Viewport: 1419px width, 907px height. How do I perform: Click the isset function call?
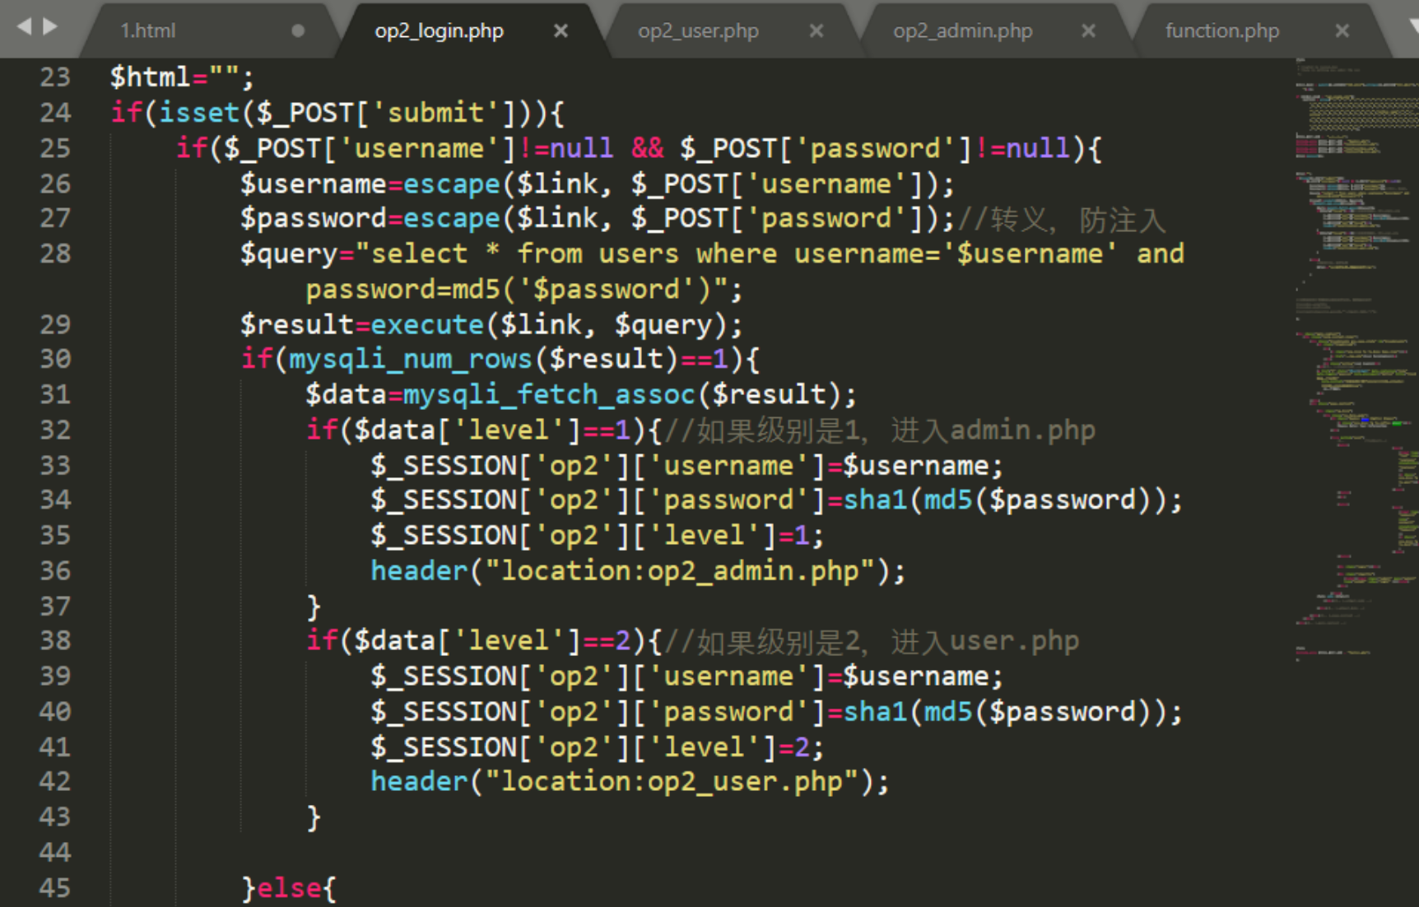pyautogui.click(x=199, y=113)
